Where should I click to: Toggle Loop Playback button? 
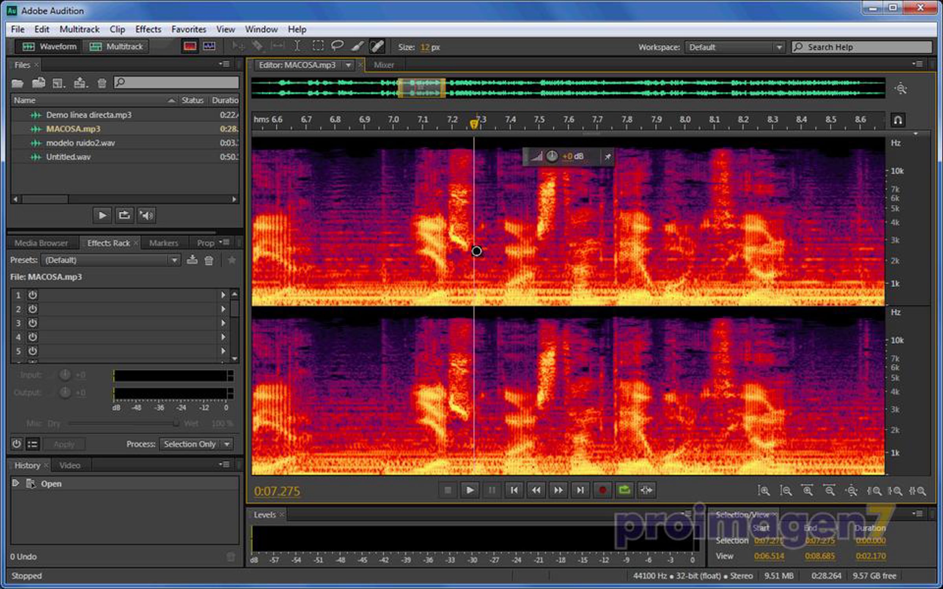(x=624, y=490)
